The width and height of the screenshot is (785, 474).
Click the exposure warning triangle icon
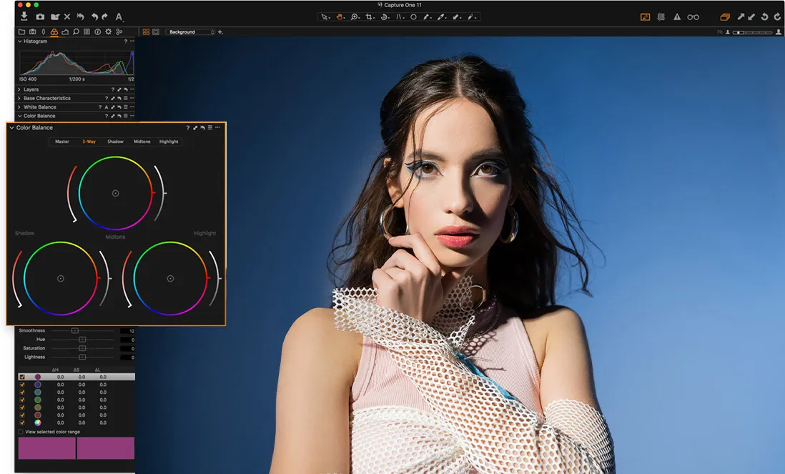[676, 16]
